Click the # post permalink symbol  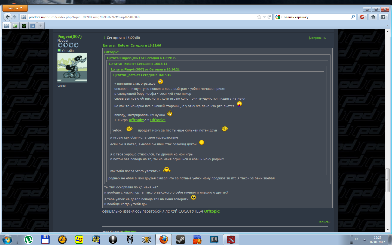pos(104,38)
